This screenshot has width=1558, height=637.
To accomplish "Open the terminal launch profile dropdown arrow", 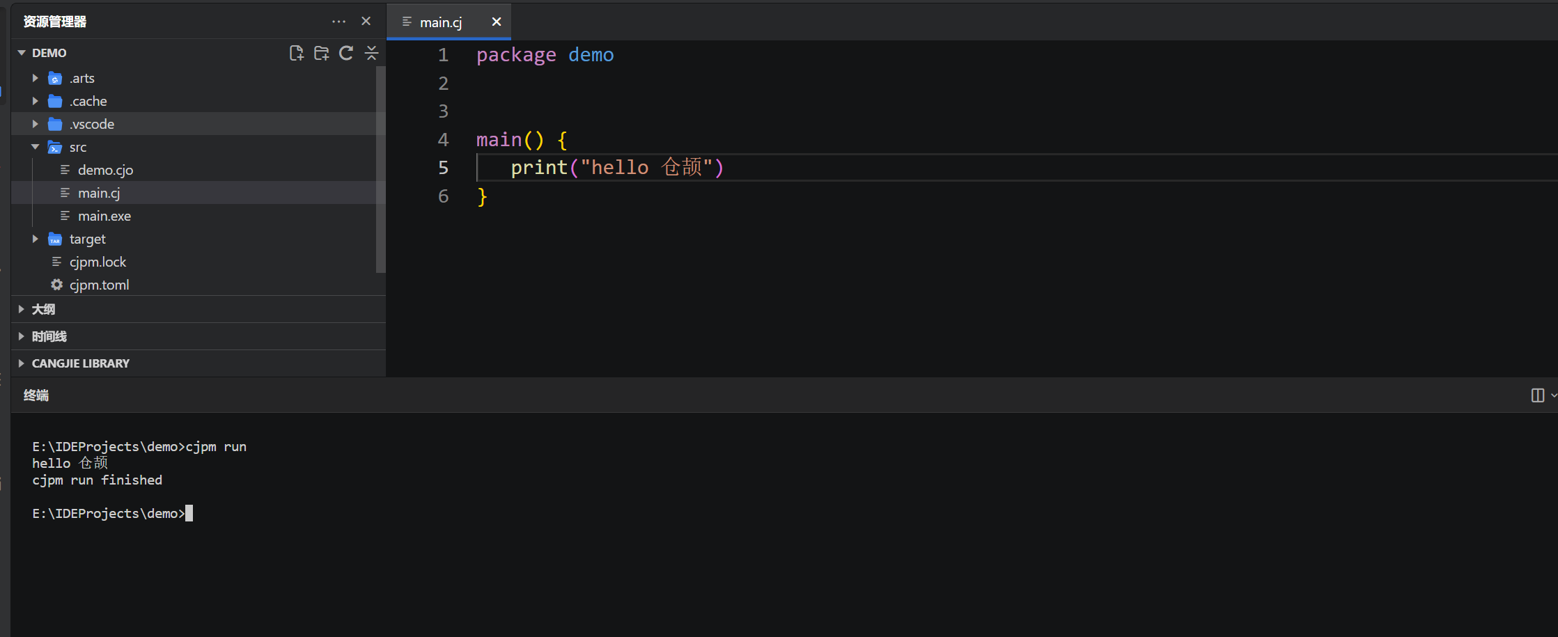I will coord(1553,395).
